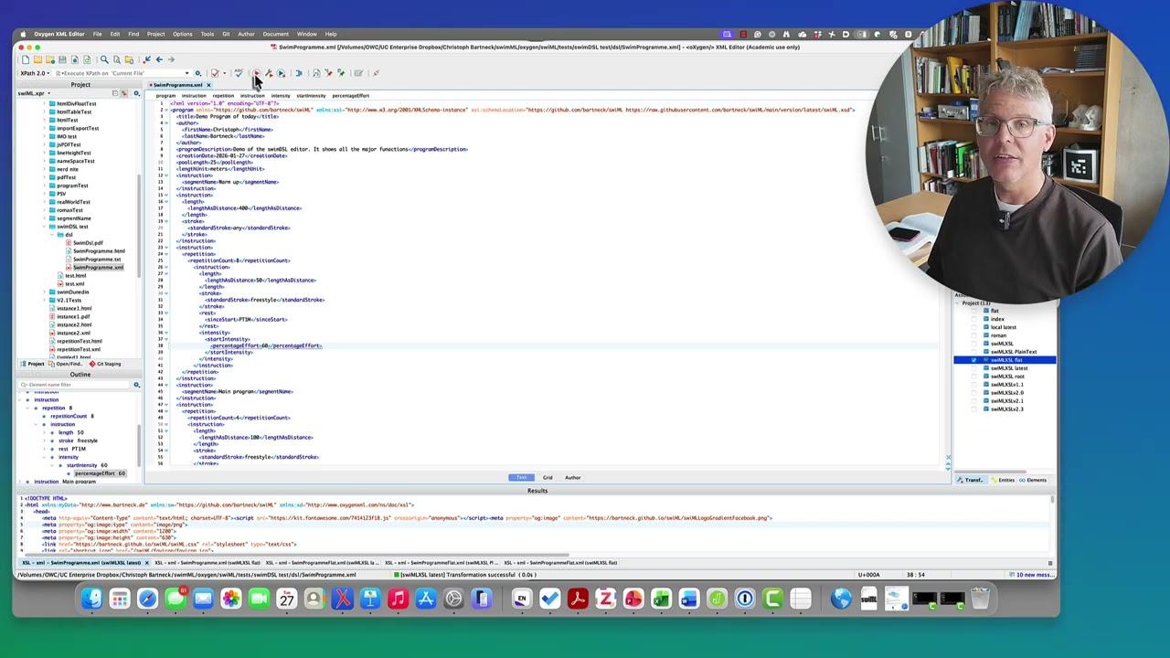The image size is (1170, 658).
Task: Check the 'roman' scenario checkbox
Action: (973, 335)
